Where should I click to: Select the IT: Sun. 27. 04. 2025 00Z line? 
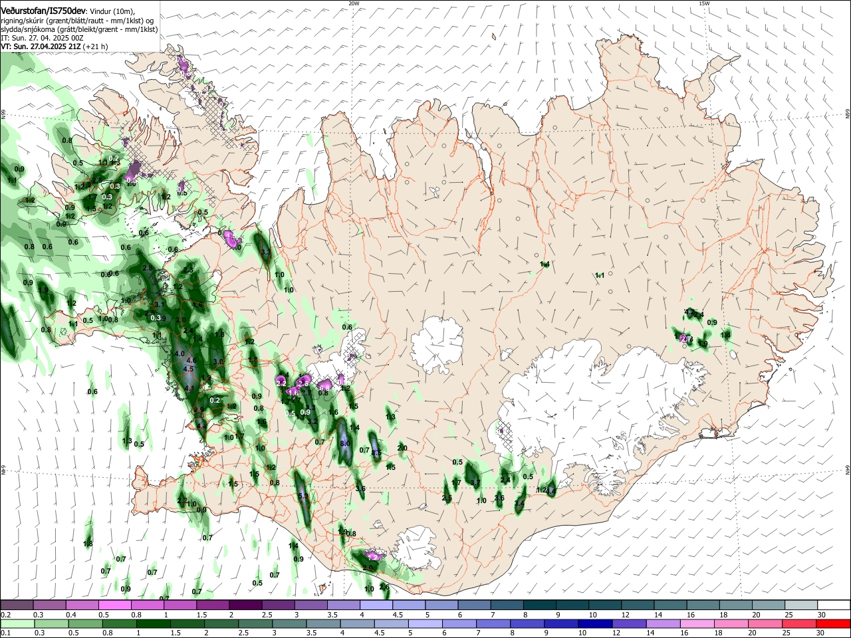42,38
